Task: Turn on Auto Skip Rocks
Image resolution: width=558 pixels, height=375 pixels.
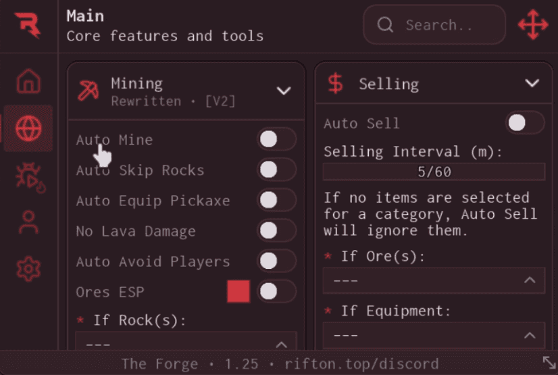Action: [276, 170]
